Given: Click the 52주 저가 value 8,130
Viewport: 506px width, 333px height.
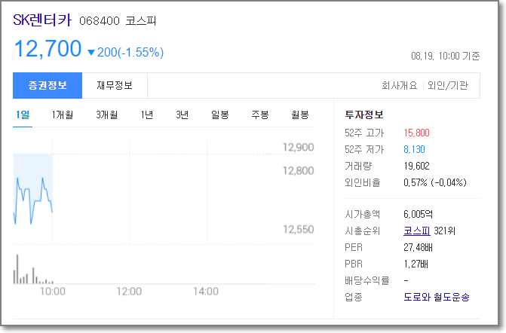Looking at the screenshot, I should [414, 150].
